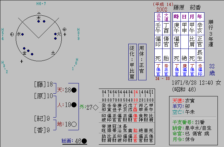Click the filled circle beside 総画: 46

tap(84, 141)
